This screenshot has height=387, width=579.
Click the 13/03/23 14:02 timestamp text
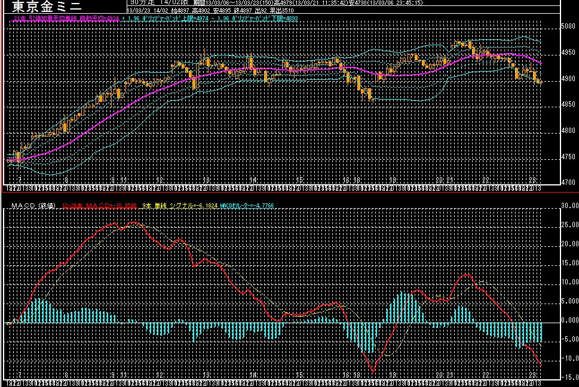(148, 10)
